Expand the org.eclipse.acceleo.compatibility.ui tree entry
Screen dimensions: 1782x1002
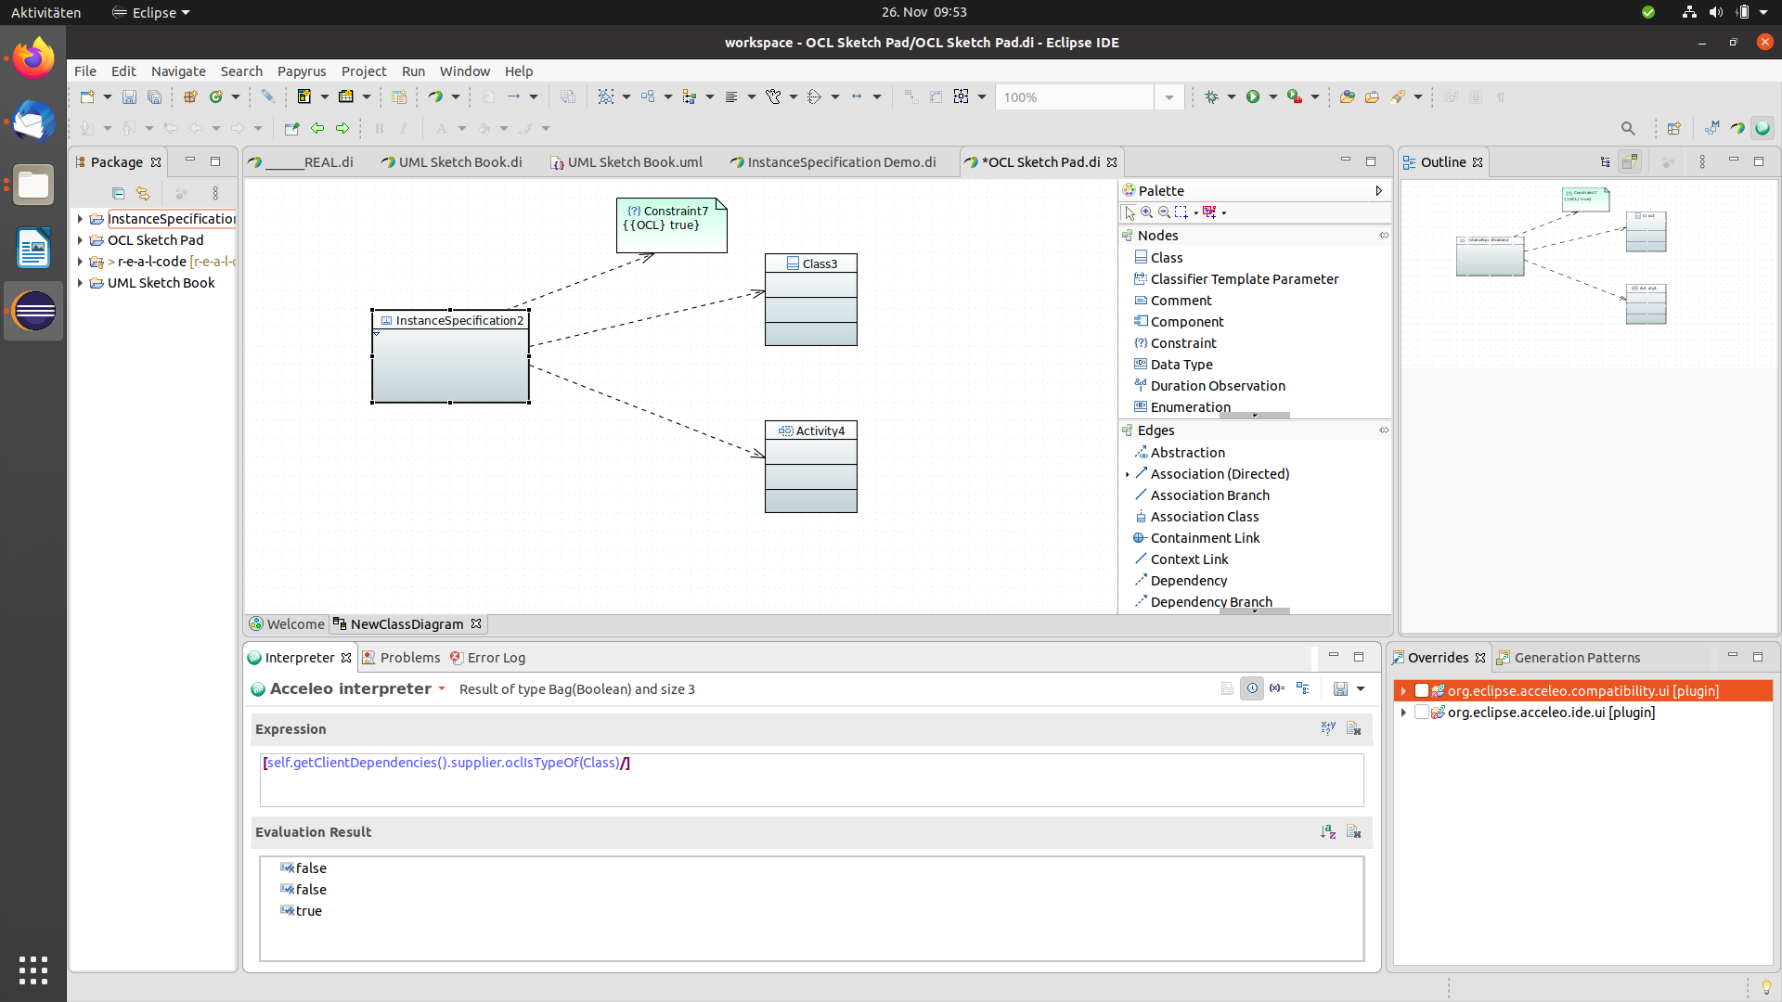tap(1403, 690)
